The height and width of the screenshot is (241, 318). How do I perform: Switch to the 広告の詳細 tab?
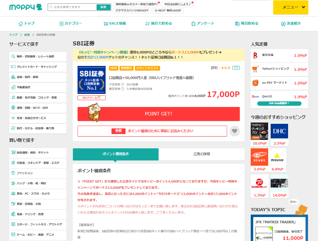coord(202,154)
